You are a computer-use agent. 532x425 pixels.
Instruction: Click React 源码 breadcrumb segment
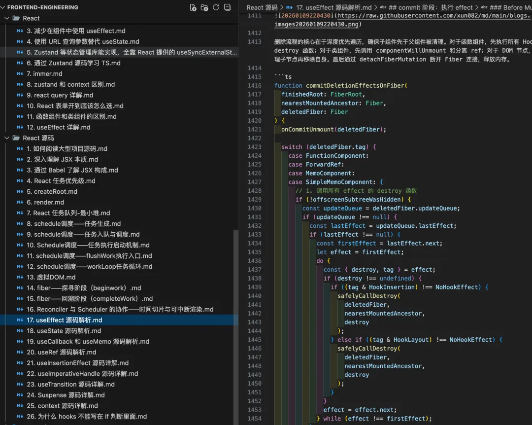(262, 7)
